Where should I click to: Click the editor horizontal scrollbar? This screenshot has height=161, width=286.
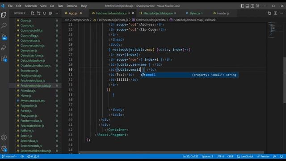tap(171, 152)
